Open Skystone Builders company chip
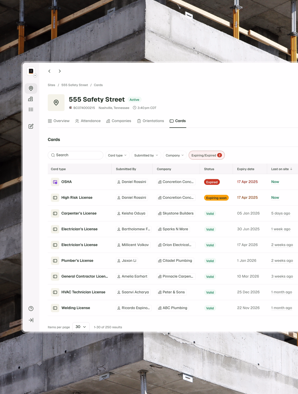This screenshot has width=298, height=394. pos(176,213)
